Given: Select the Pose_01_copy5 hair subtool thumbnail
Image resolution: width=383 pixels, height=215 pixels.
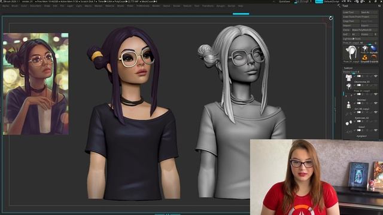Looking at the screenshot, I should 348,87.
